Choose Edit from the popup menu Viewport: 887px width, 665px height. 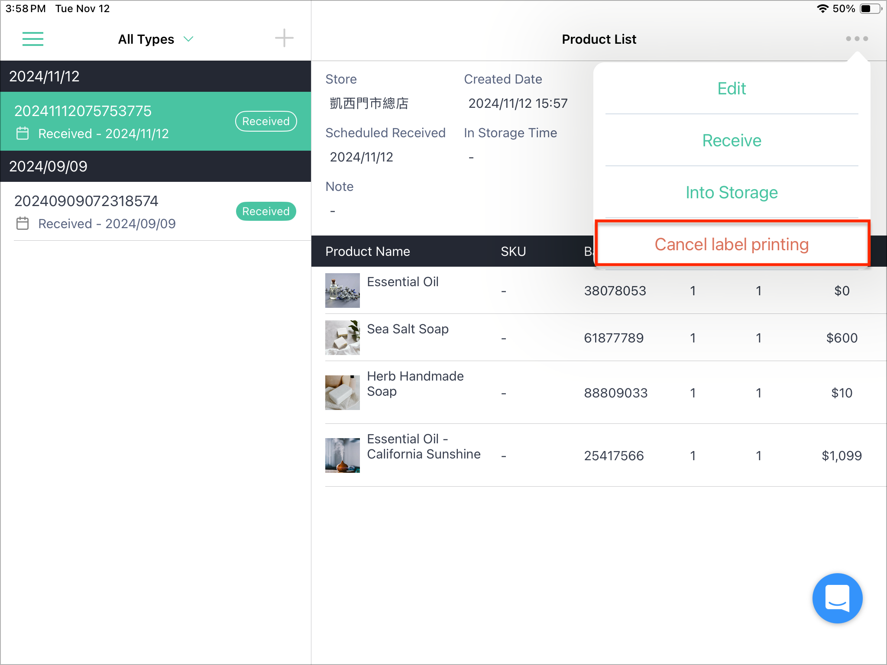[732, 89]
